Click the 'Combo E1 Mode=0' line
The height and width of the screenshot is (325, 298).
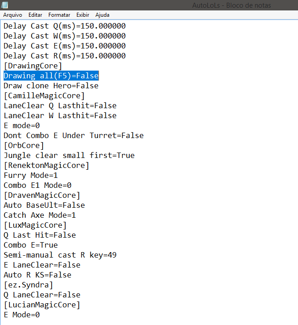click(x=38, y=185)
